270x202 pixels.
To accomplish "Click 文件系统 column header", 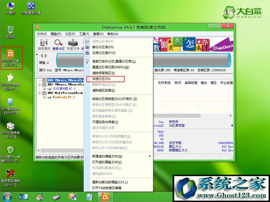I will [164, 83].
